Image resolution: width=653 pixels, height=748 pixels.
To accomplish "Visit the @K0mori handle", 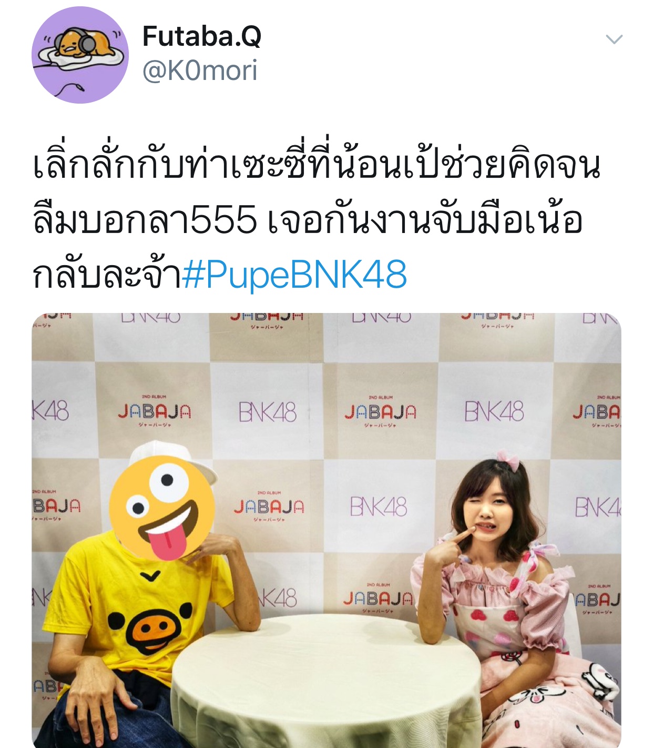I will click(200, 70).
